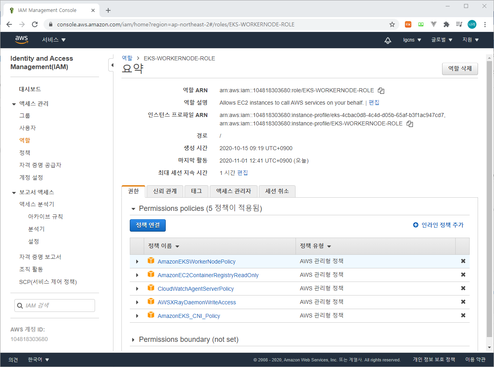Click the browser address bar URL
This screenshot has width=494, height=367.
tap(176, 24)
